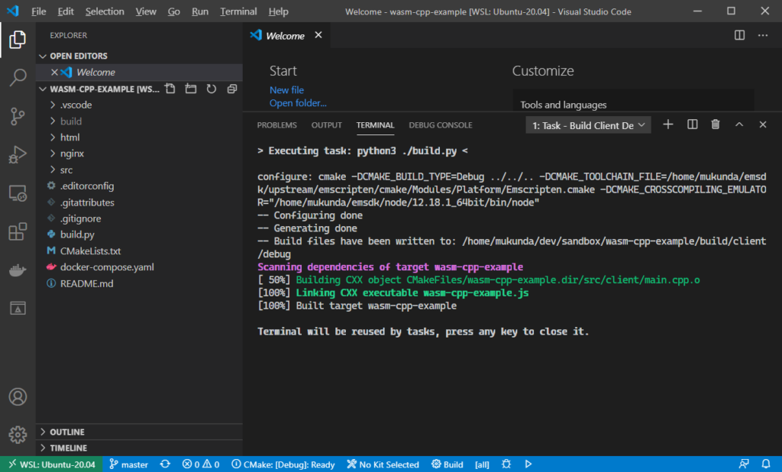The image size is (782, 472).
Task: Open the File menu
Action: click(38, 11)
